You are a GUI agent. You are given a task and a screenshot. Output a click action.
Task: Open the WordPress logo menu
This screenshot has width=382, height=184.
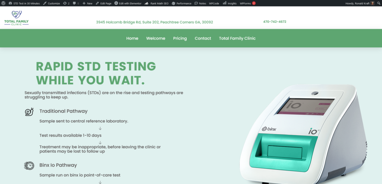[3, 3]
